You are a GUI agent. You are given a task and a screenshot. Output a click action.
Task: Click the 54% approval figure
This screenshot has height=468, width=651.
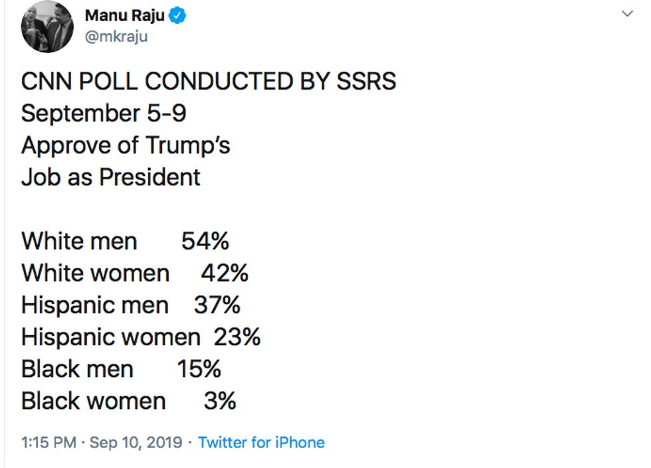[205, 241]
